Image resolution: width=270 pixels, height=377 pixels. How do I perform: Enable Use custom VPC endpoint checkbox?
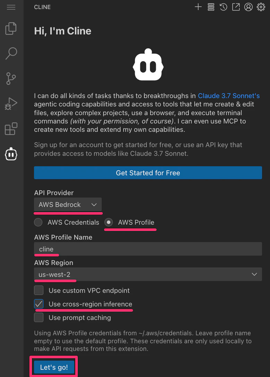(x=39, y=290)
